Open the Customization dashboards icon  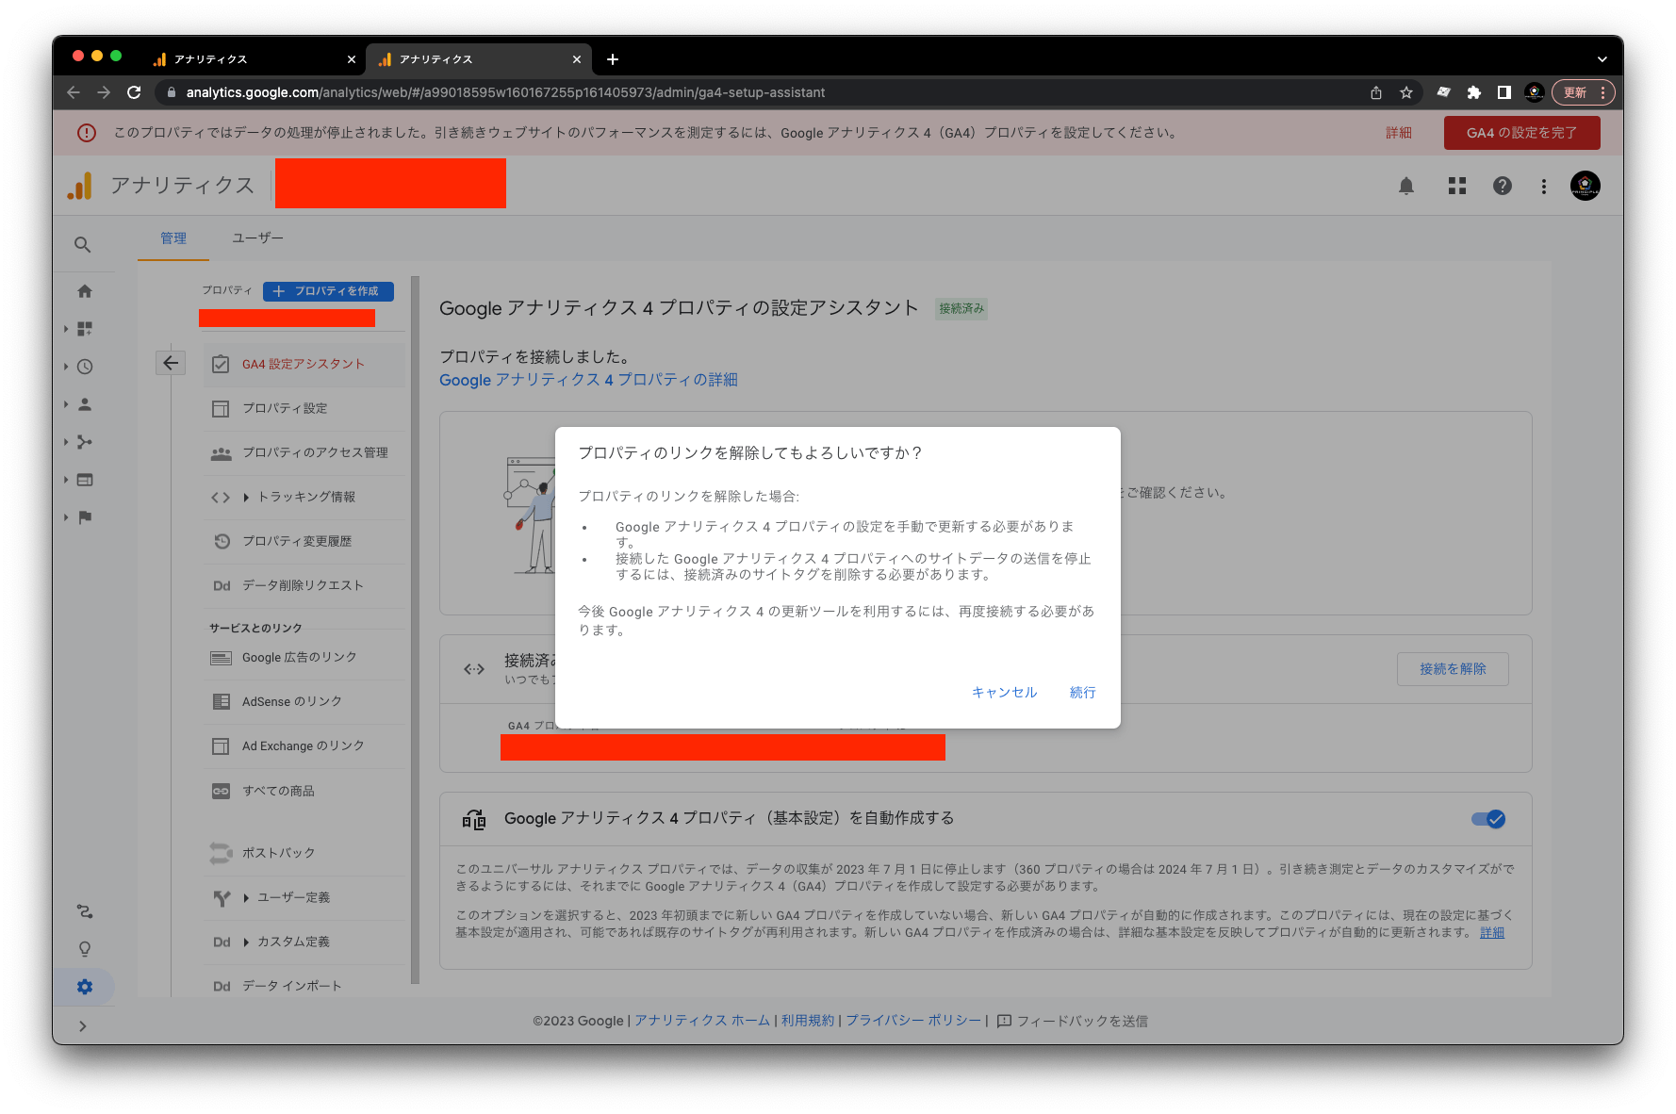pos(85,329)
